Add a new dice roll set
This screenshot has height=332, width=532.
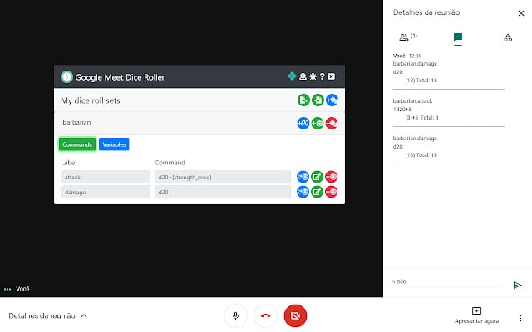coord(332,100)
